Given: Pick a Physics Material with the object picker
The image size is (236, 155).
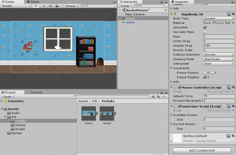Looking at the screenshot, I should click(233, 23).
